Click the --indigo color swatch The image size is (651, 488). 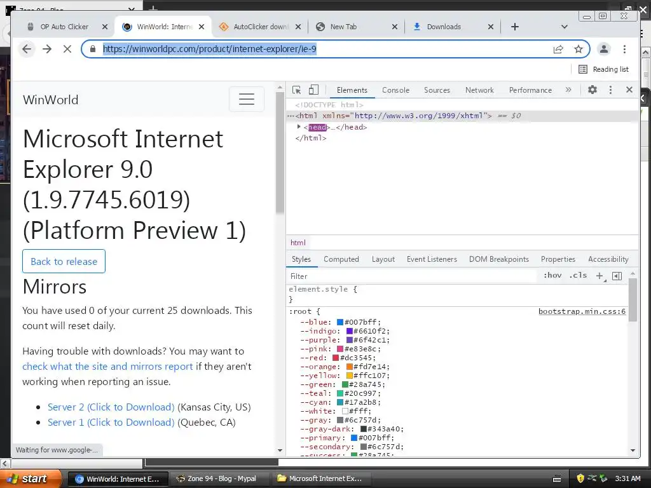point(349,331)
